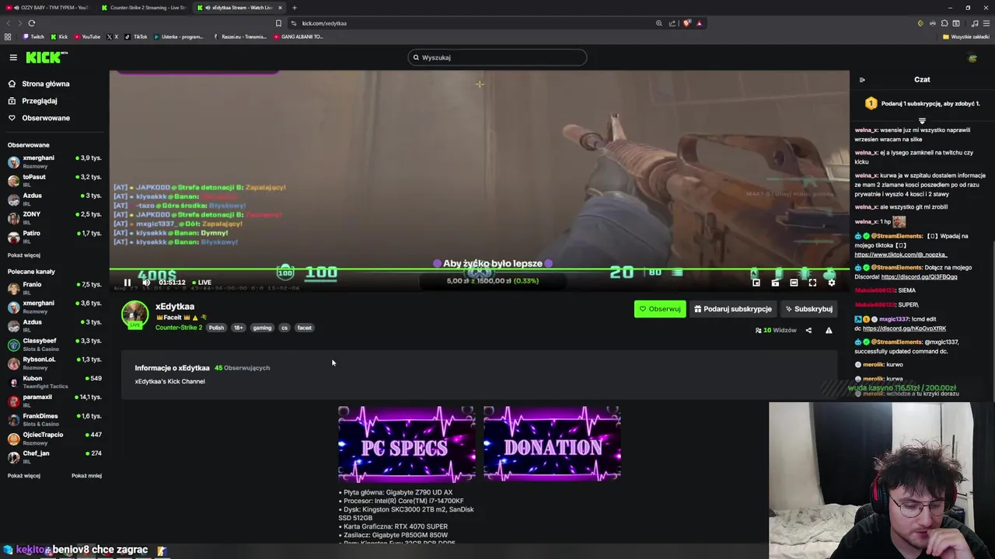Mute the stream volume icon
Image resolution: width=995 pixels, height=559 pixels.
coord(145,283)
